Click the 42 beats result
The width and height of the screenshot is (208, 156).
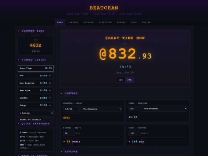point(72,141)
